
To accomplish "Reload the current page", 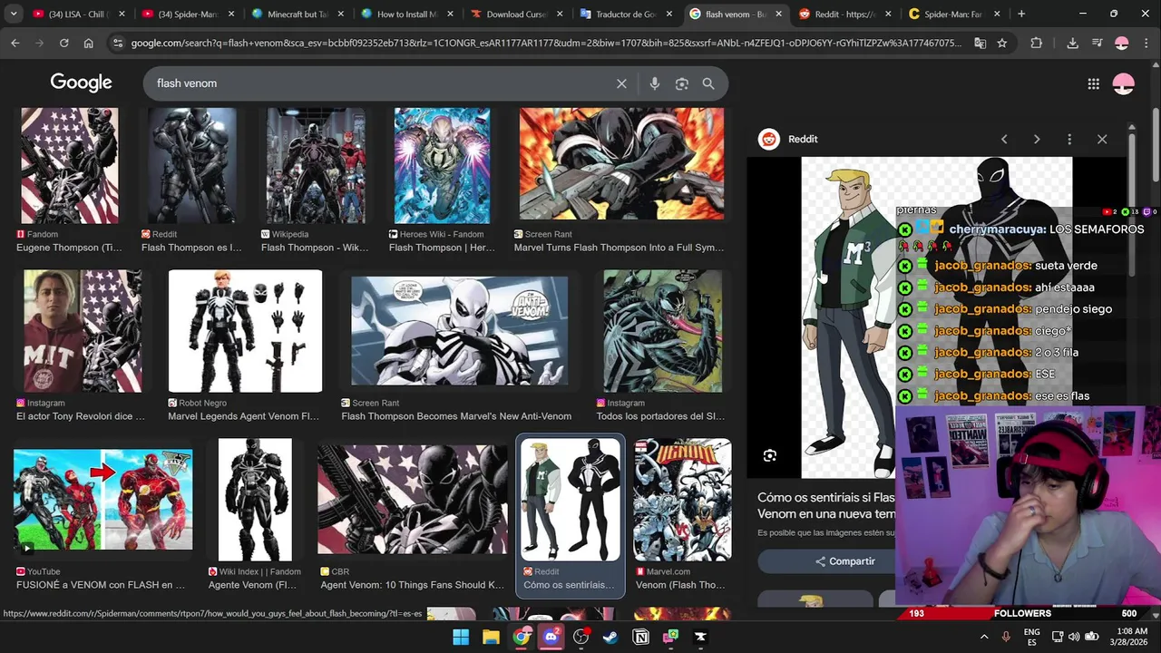I will click(63, 43).
